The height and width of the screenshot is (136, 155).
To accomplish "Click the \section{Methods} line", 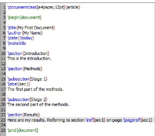I will coord(25,69).
